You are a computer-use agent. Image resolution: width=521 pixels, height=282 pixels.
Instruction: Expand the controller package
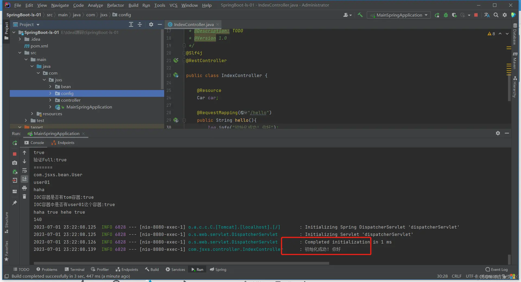coord(50,100)
